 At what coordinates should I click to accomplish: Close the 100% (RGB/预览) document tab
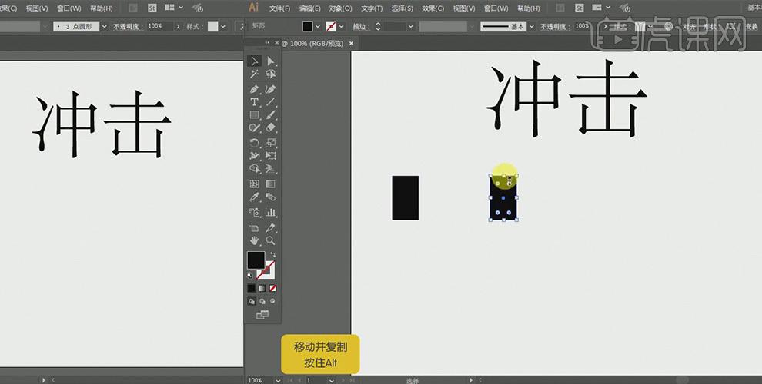point(351,43)
